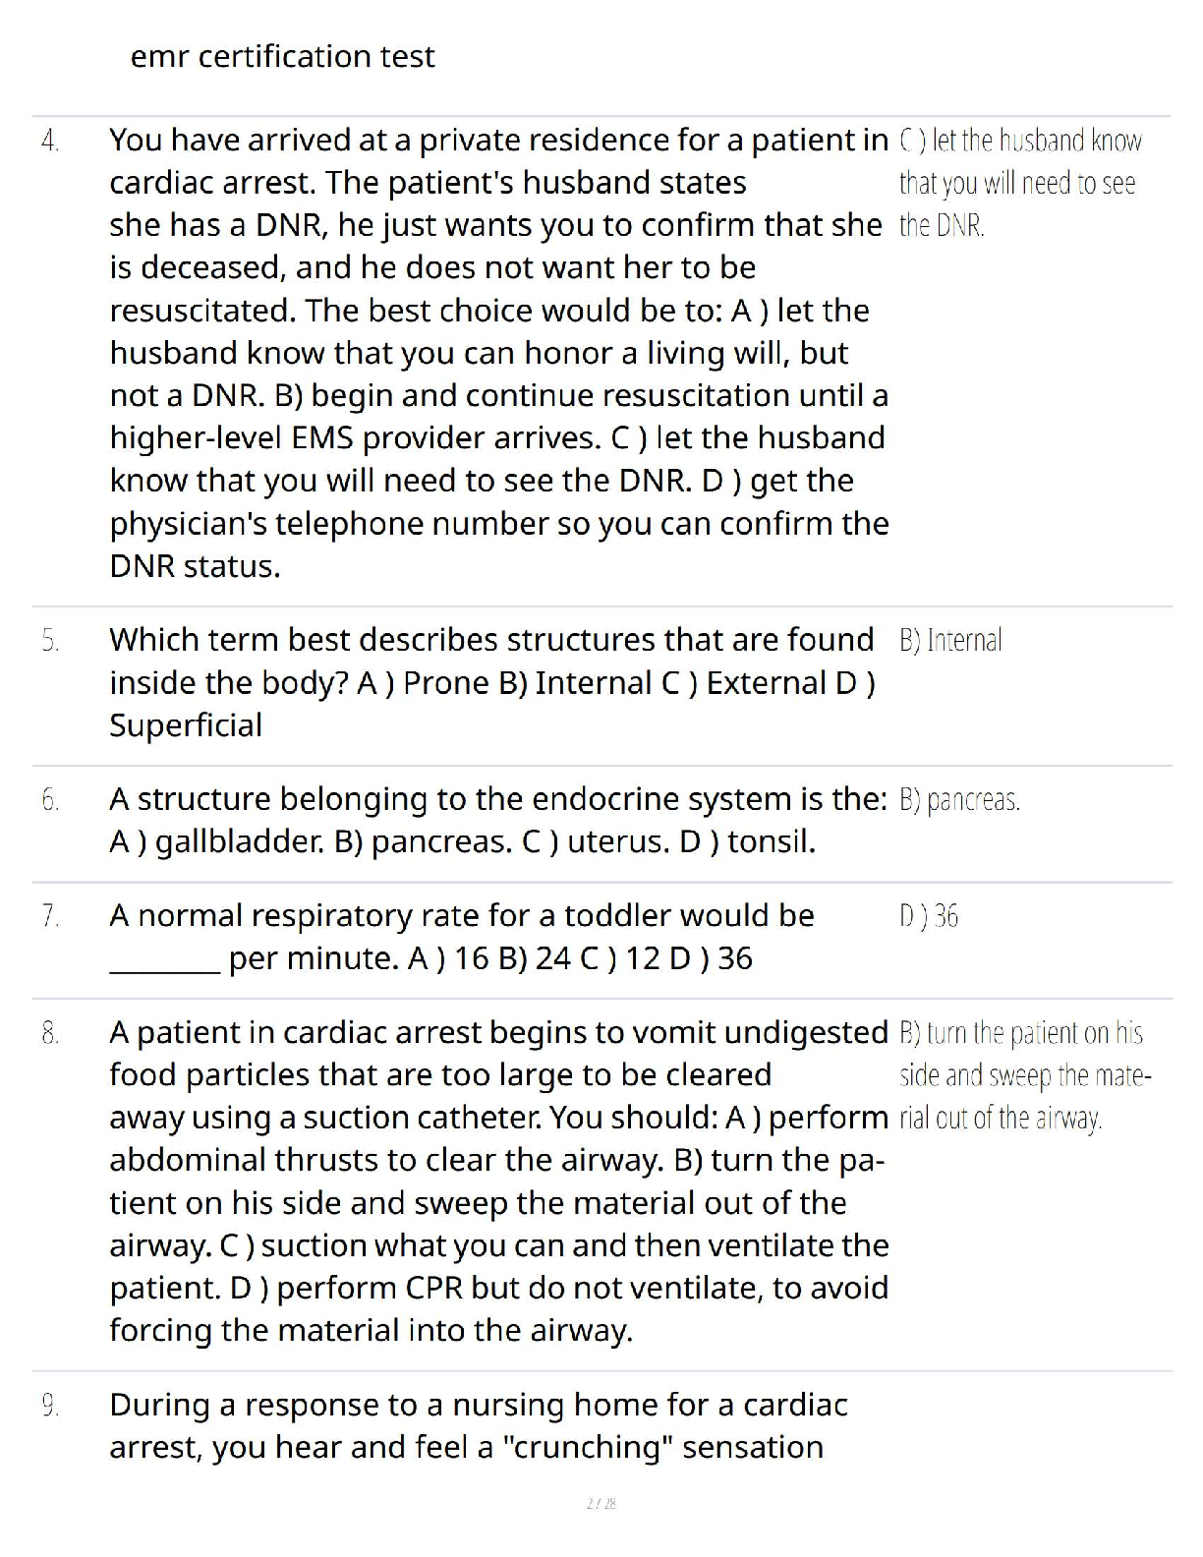Screen dimensions: 1203x1557
Task: Click question number 4
Action: click(51, 142)
